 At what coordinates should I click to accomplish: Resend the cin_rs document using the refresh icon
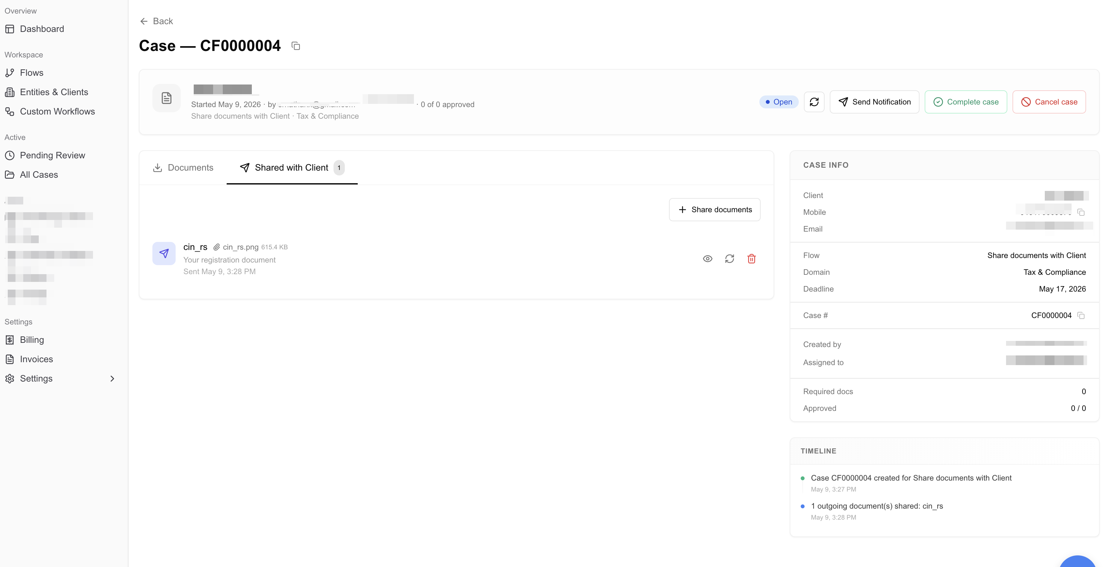coord(730,259)
